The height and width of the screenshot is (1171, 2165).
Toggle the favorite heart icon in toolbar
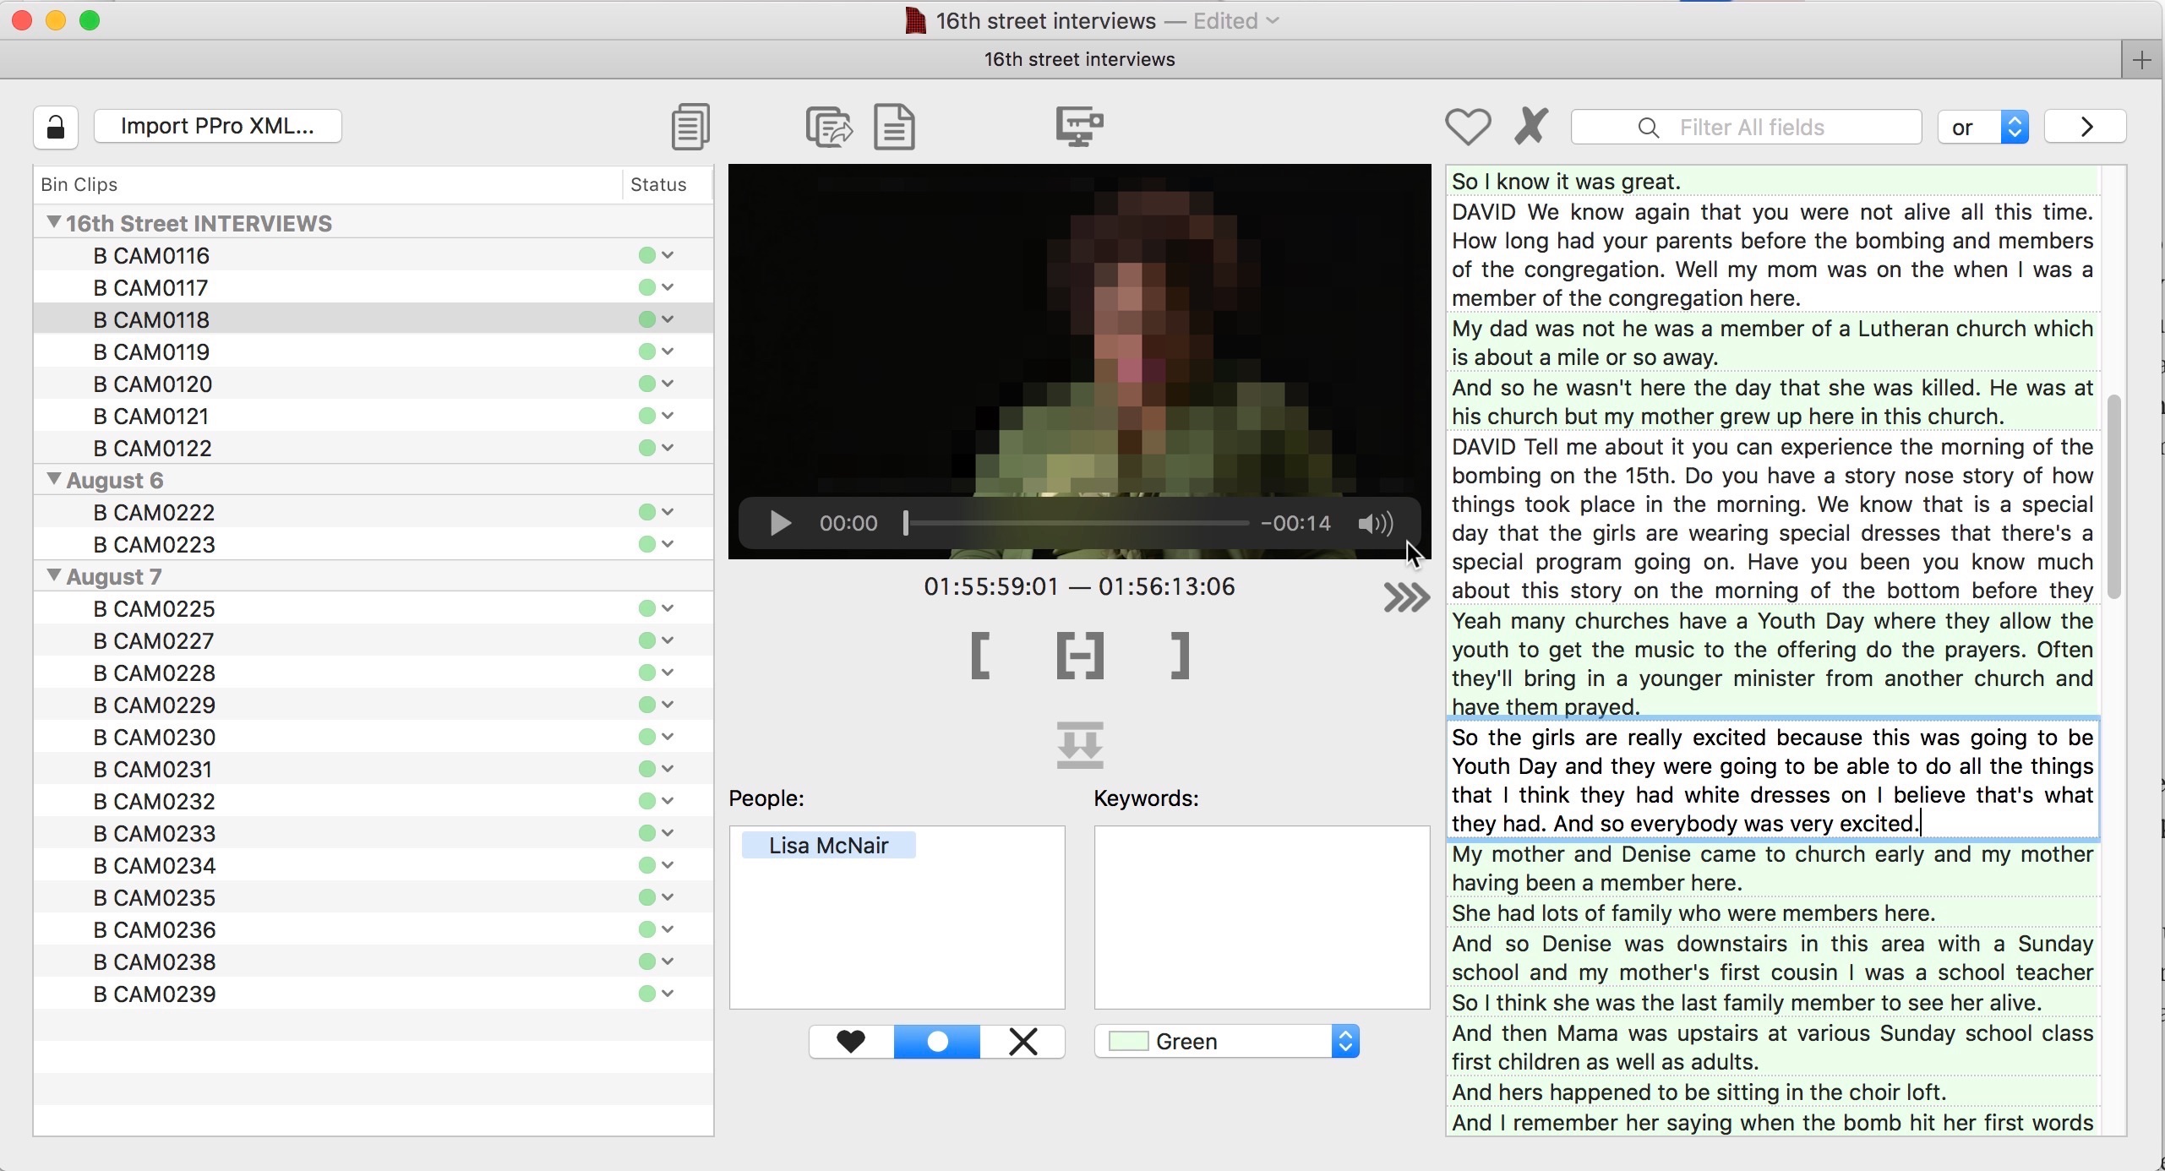point(1467,127)
